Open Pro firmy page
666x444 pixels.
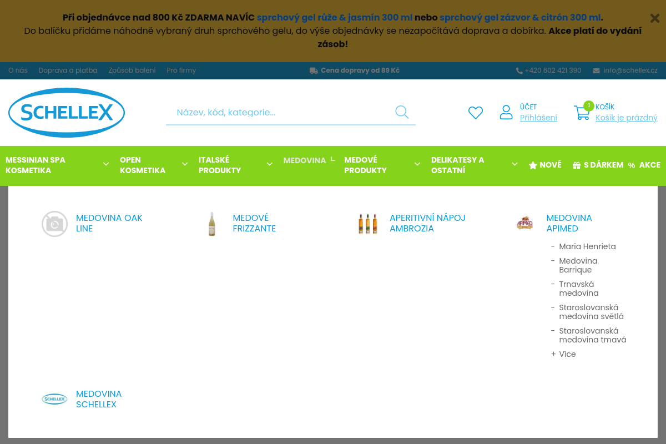181,70
